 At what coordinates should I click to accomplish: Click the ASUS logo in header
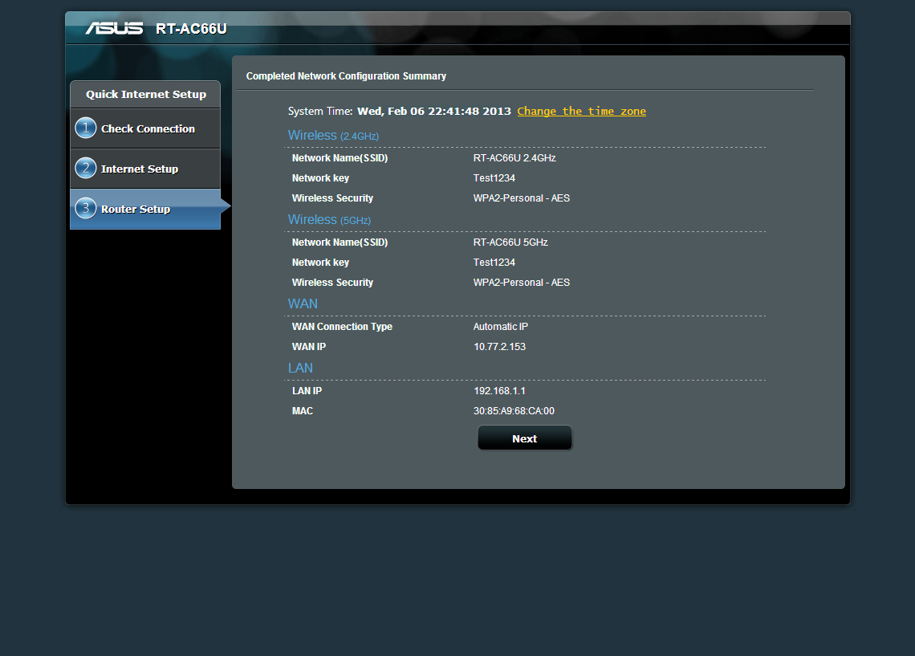(x=114, y=29)
